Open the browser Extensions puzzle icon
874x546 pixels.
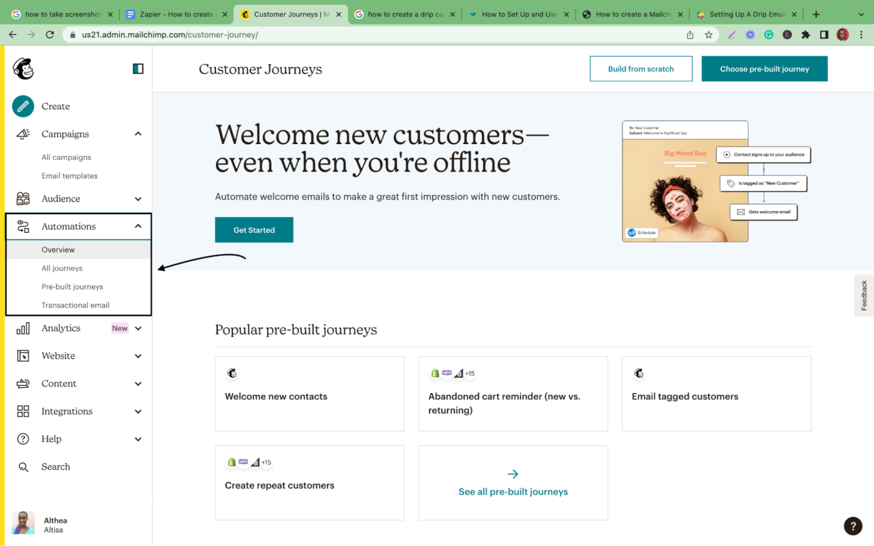pyautogui.click(x=805, y=35)
